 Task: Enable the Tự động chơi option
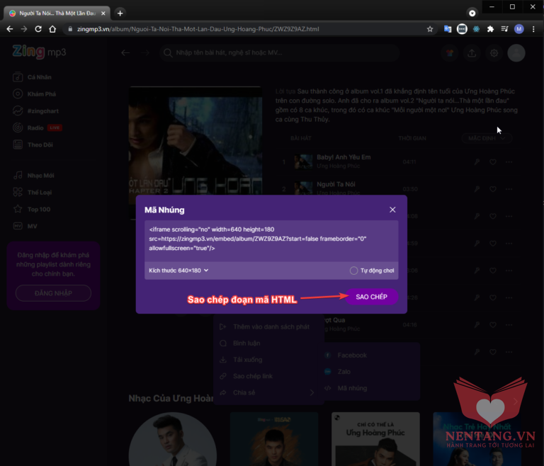click(353, 271)
